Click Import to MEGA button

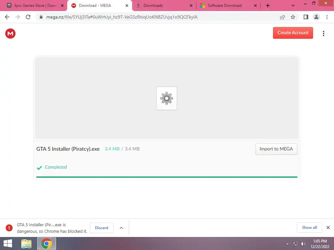(276, 149)
